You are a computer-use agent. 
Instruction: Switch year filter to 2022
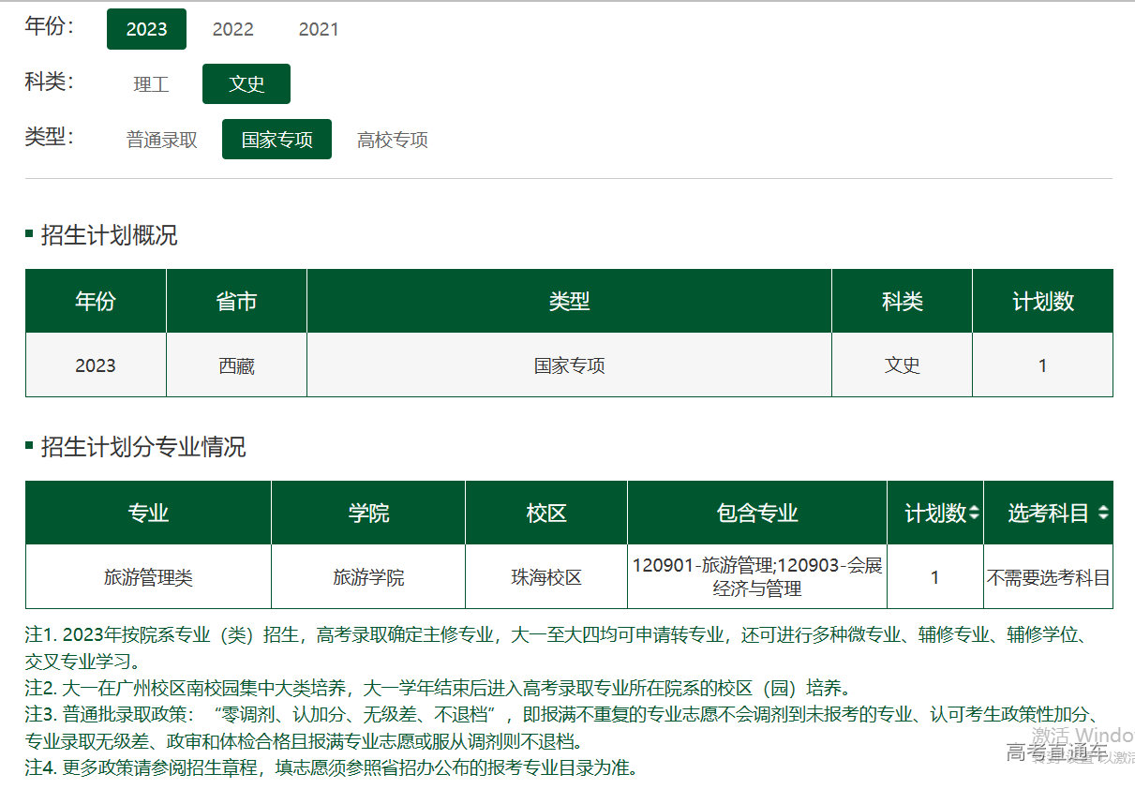[x=232, y=29]
